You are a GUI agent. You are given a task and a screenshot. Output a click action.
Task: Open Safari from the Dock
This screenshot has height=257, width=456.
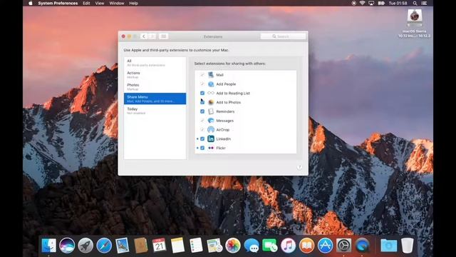pyautogui.click(x=104, y=245)
